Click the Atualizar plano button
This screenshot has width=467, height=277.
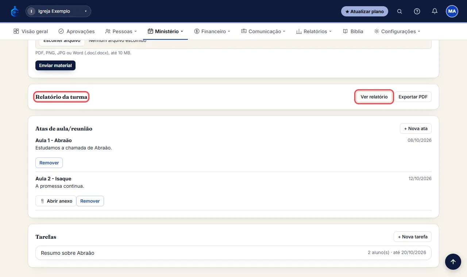click(x=364, y=11)
